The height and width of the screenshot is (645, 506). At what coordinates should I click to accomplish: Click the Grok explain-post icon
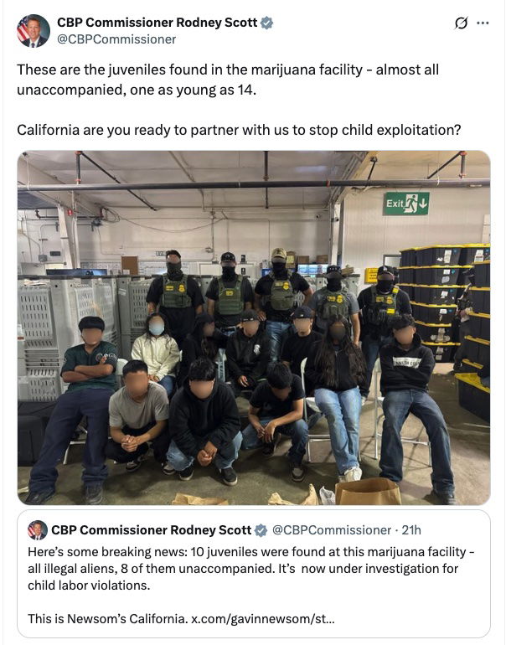(x=461, y=23)
